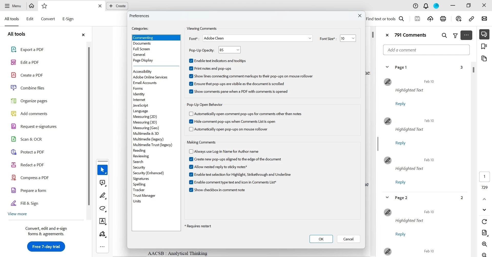Open the Font Size dropdown
Image resolution: width=492 pixels, height=257 pixels.
tap(348, 38)
